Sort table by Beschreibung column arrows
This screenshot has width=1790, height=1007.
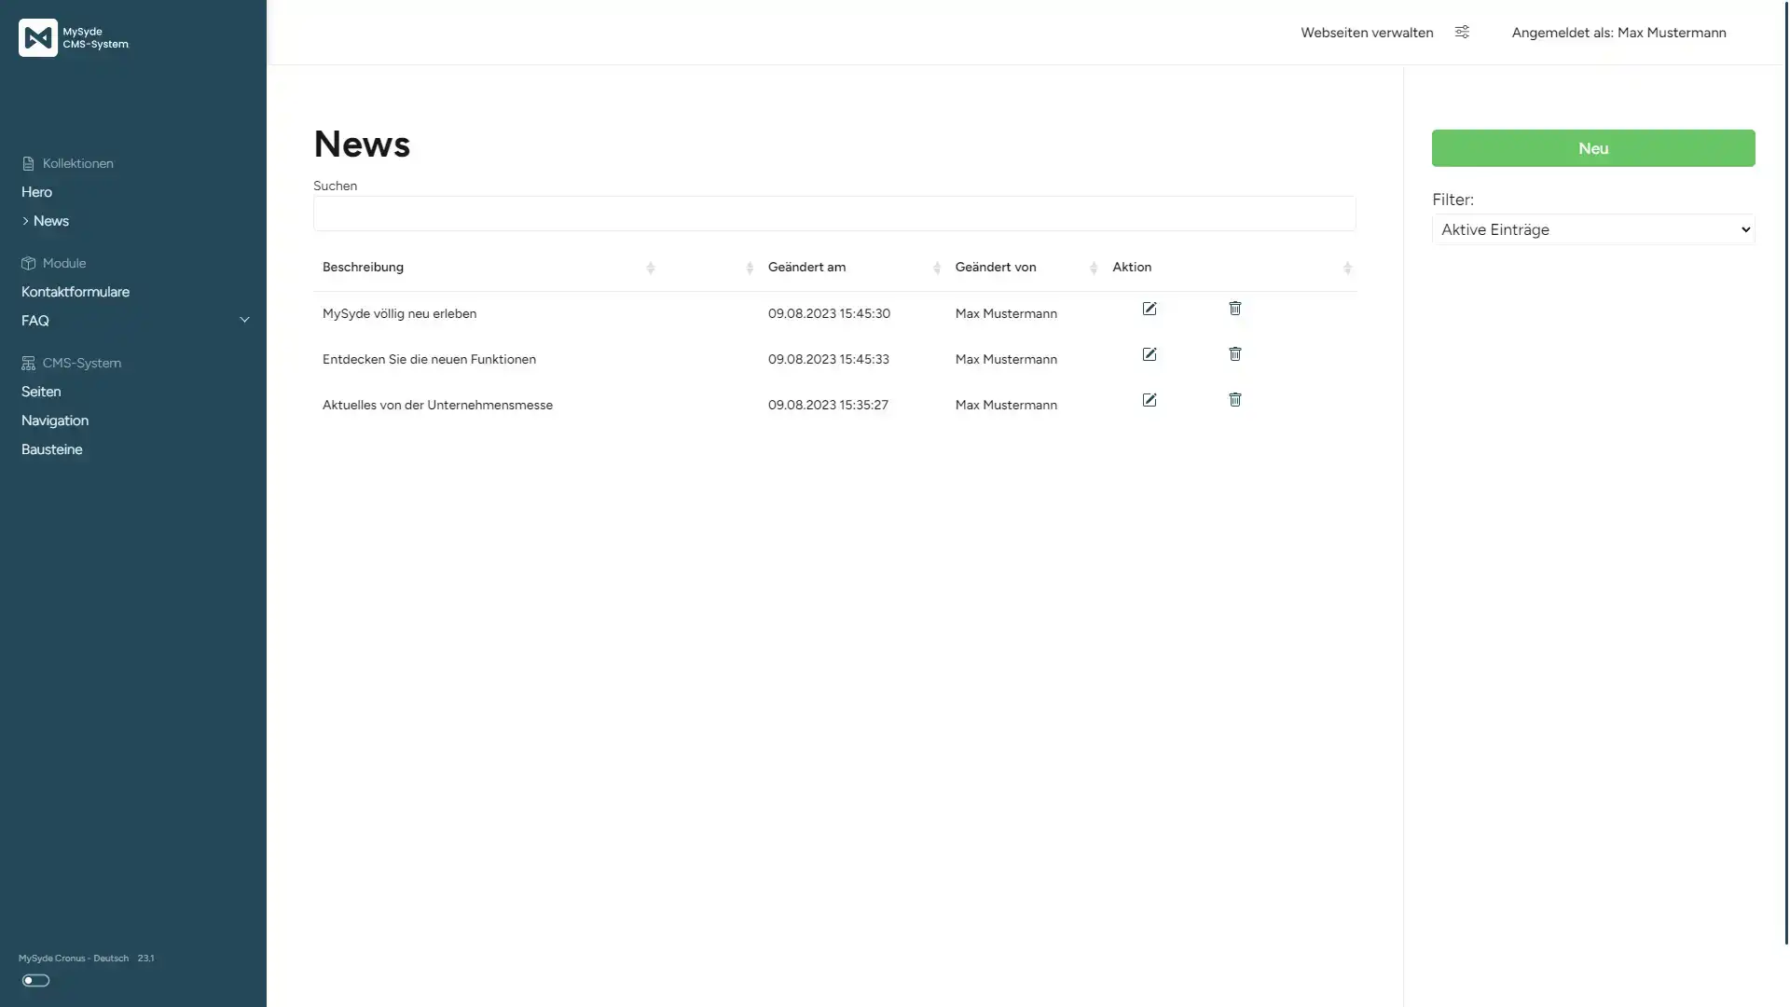point(651,269)
